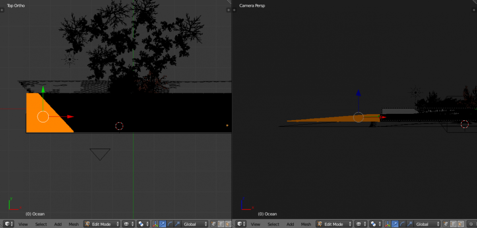477x228 pixels.
Task: Open Add menu in Top Ortho viewport
Action: pyautogui.click(x=58, y=224)
